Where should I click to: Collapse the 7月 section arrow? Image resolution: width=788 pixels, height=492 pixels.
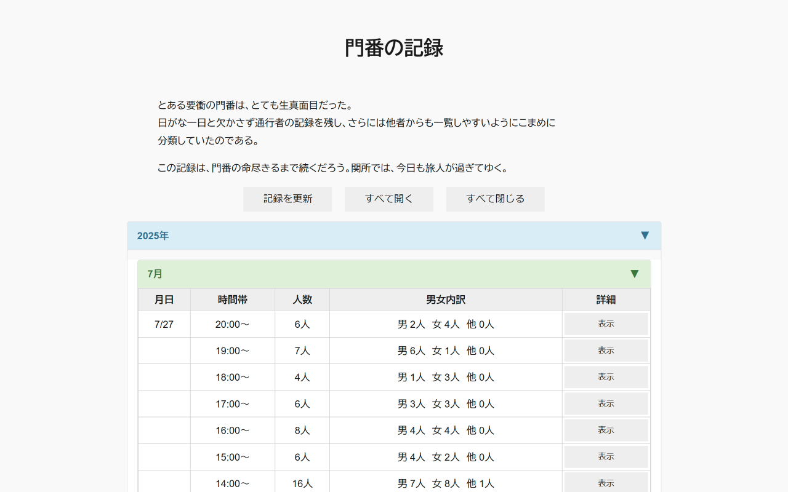pos(635,274)
